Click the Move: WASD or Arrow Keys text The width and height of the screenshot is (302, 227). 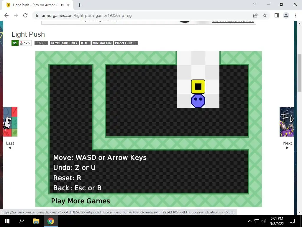100,158
